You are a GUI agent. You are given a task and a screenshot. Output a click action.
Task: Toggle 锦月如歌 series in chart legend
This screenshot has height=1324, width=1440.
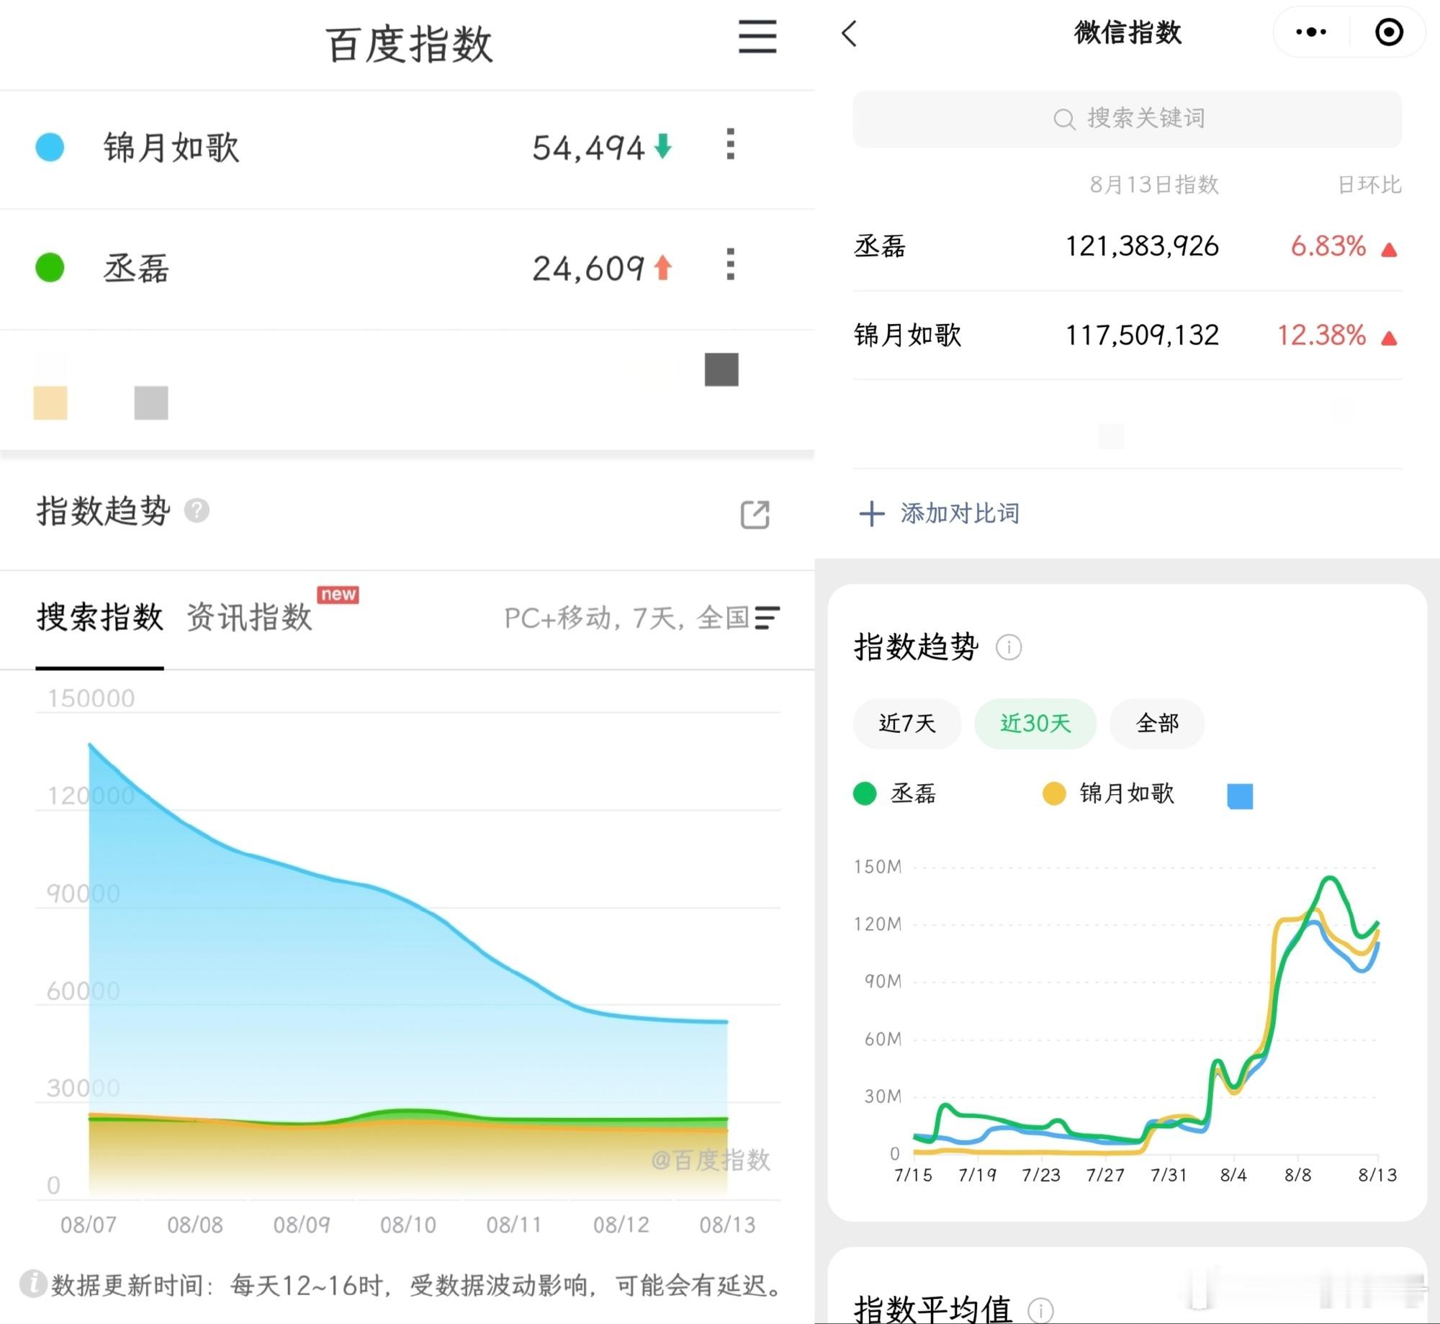point(1109,793)
